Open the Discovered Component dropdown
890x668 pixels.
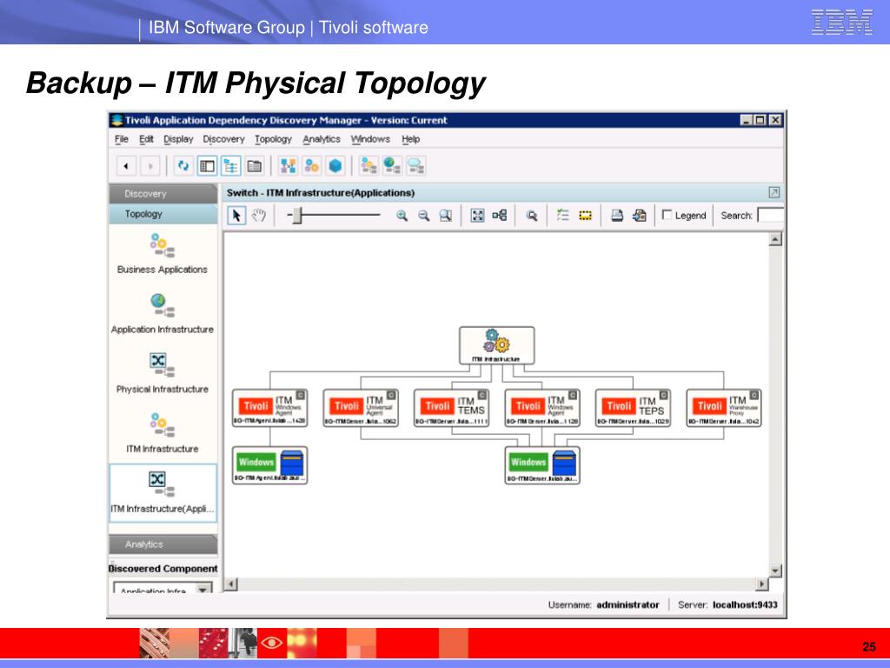coord(203,589)
